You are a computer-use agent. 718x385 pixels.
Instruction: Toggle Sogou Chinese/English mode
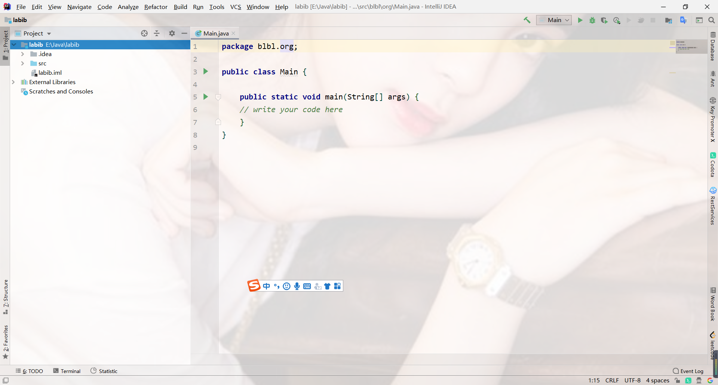[x=266, y=286]
